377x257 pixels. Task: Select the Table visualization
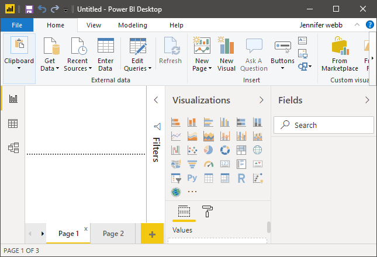(209, 178)
